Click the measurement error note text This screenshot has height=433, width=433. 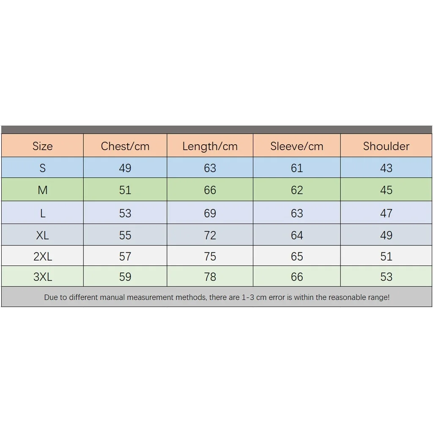pos(216,297)
